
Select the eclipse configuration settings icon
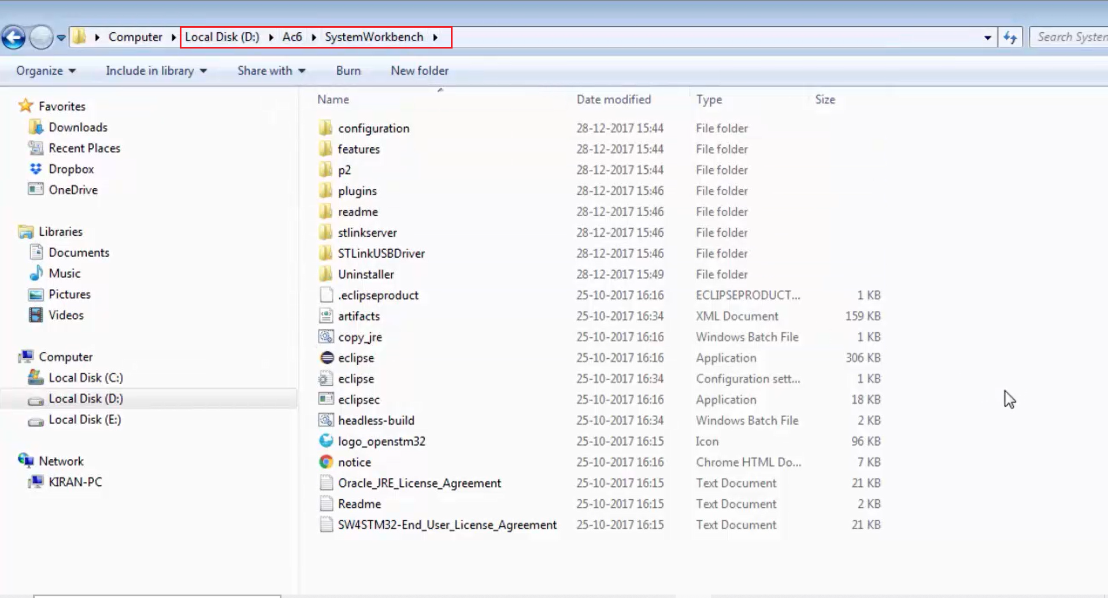(326, 378)
